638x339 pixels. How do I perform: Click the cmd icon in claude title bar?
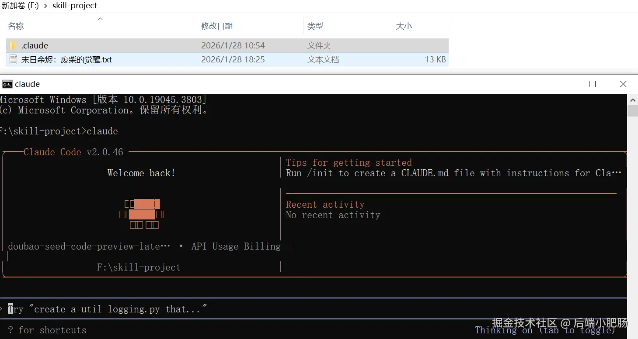tap(7, 84)
